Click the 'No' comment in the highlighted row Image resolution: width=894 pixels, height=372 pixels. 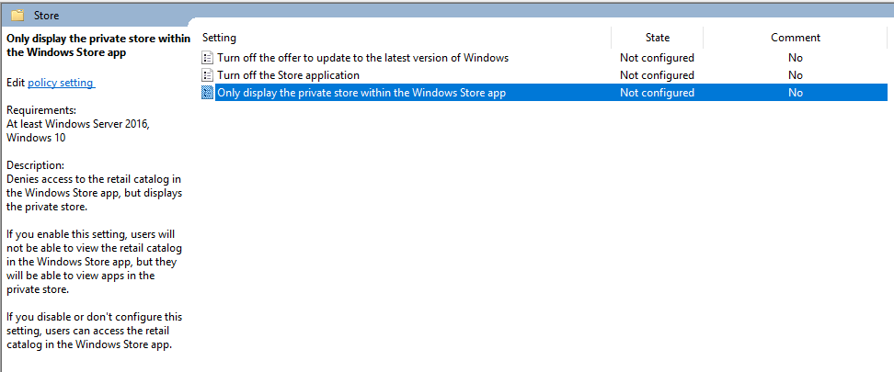coord(796,93)
